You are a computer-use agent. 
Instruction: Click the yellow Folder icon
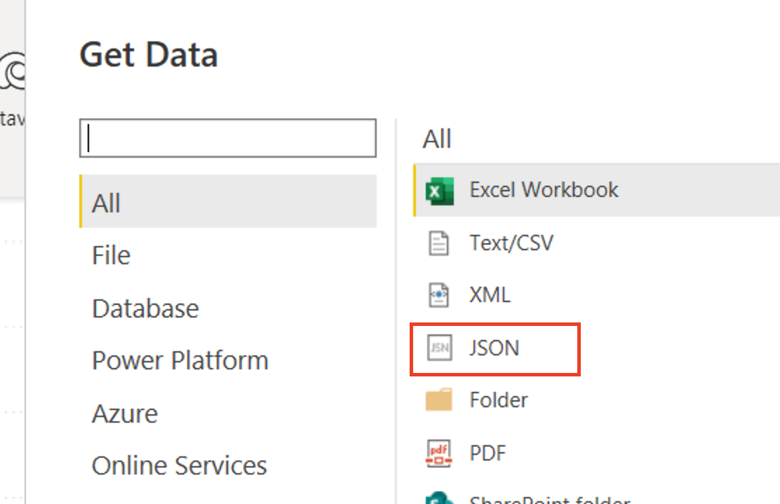pos(439,400)
